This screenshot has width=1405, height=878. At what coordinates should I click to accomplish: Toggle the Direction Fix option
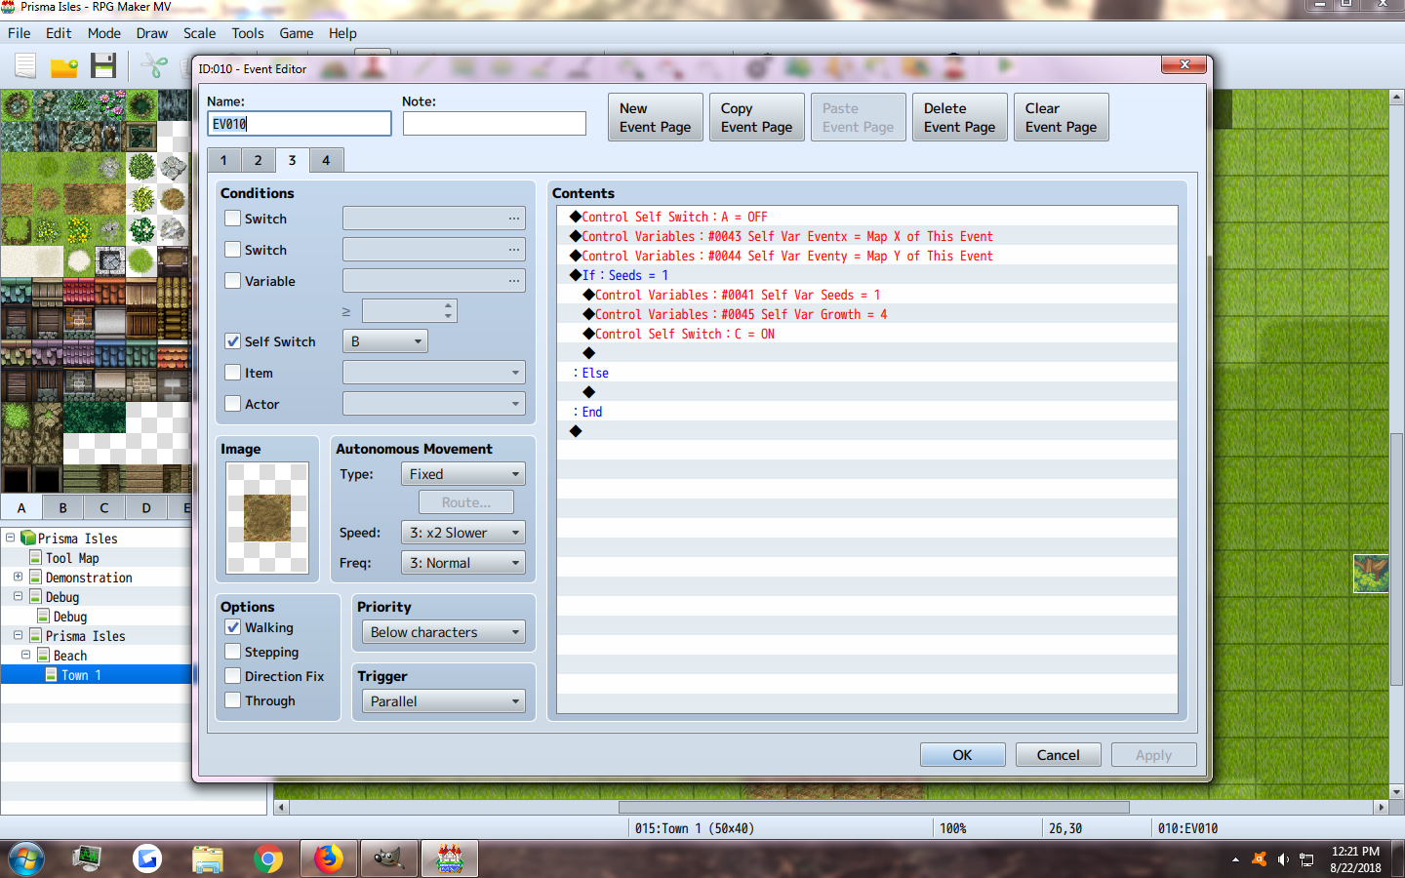click(232, 676)
